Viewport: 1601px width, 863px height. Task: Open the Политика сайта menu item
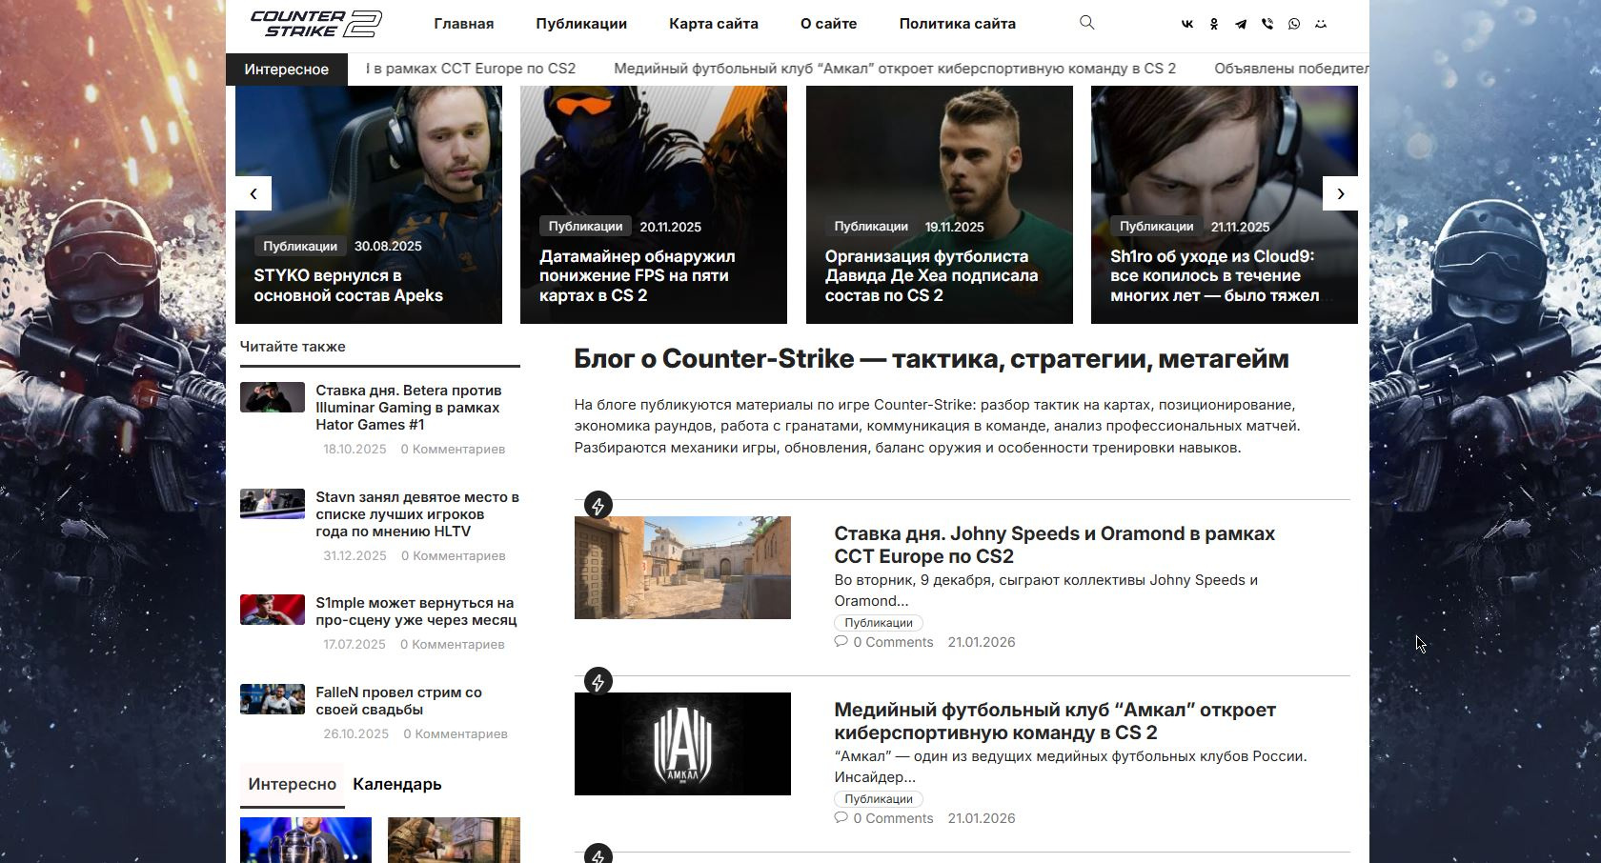(x=957, y=24)
